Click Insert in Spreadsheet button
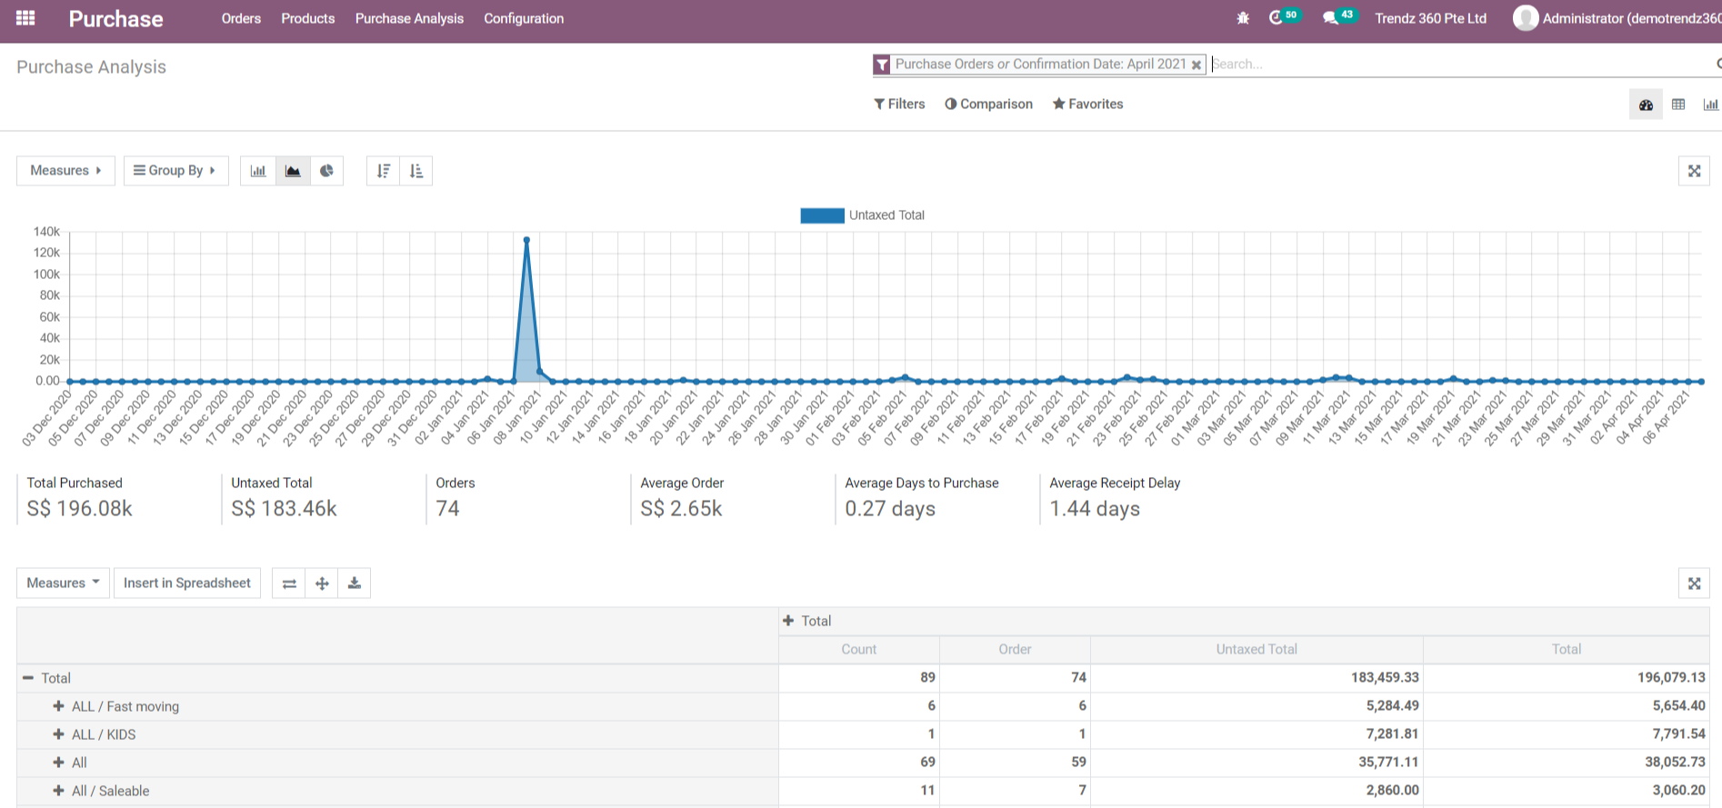1722x808 pixels. pos(187,584)
